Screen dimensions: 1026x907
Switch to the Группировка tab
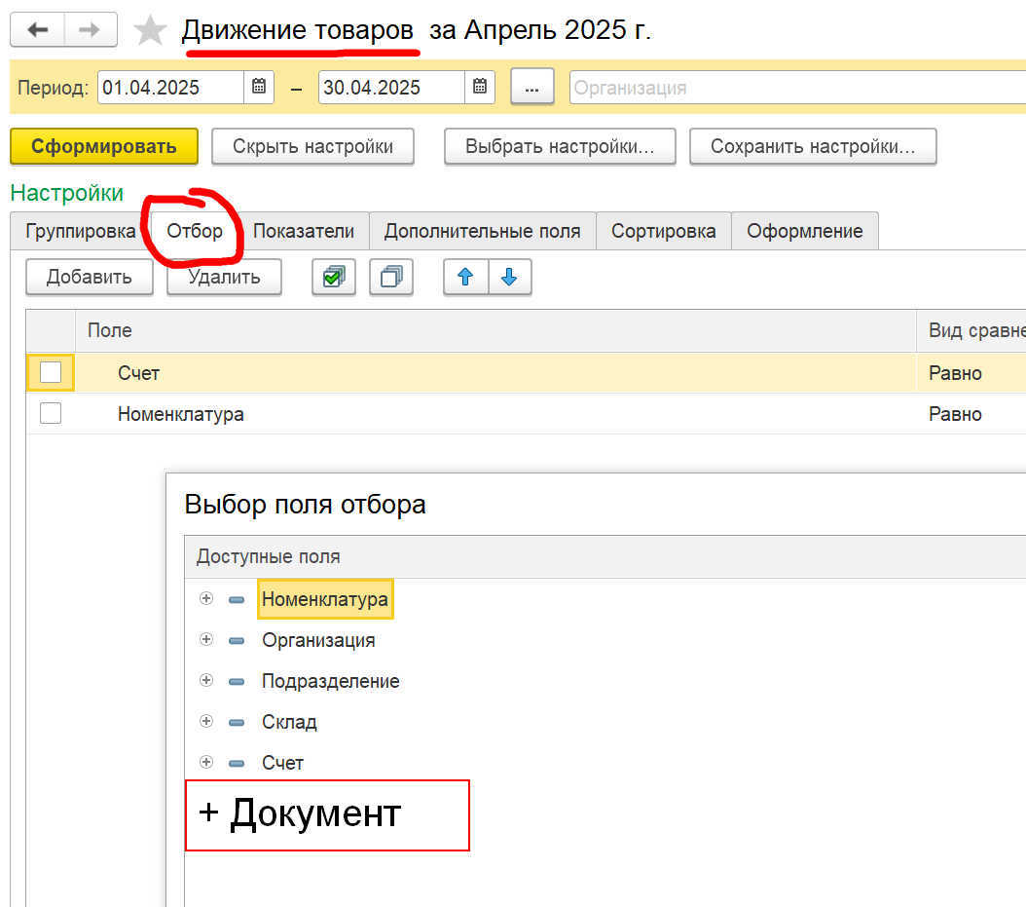[x=81, y=231]
